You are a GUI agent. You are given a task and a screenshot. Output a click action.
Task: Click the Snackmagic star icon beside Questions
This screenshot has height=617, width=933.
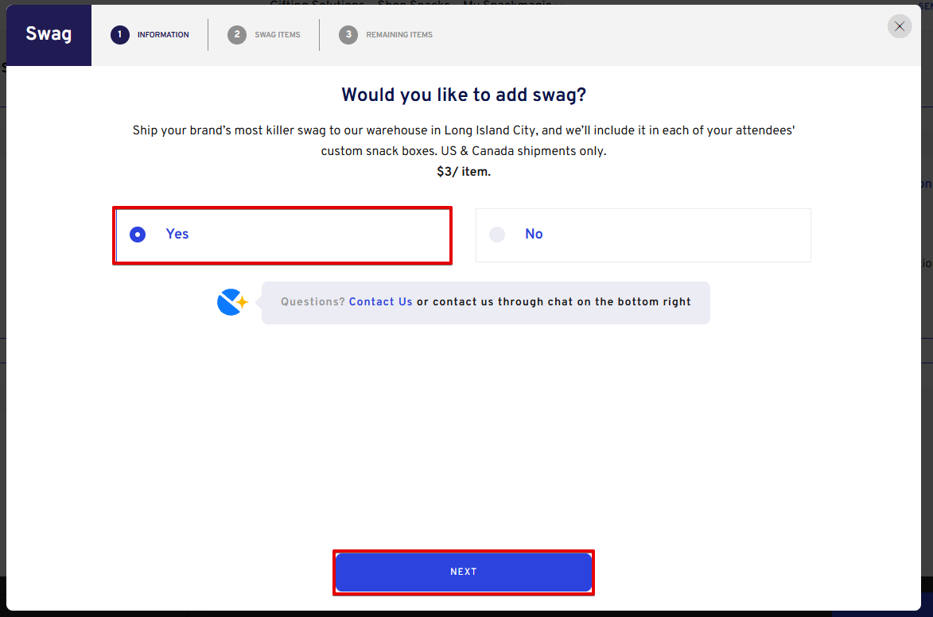click(232, 302)
